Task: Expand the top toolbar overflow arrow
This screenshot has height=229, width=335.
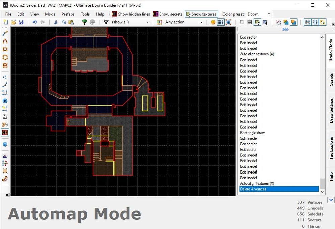Action: [333, 24]
